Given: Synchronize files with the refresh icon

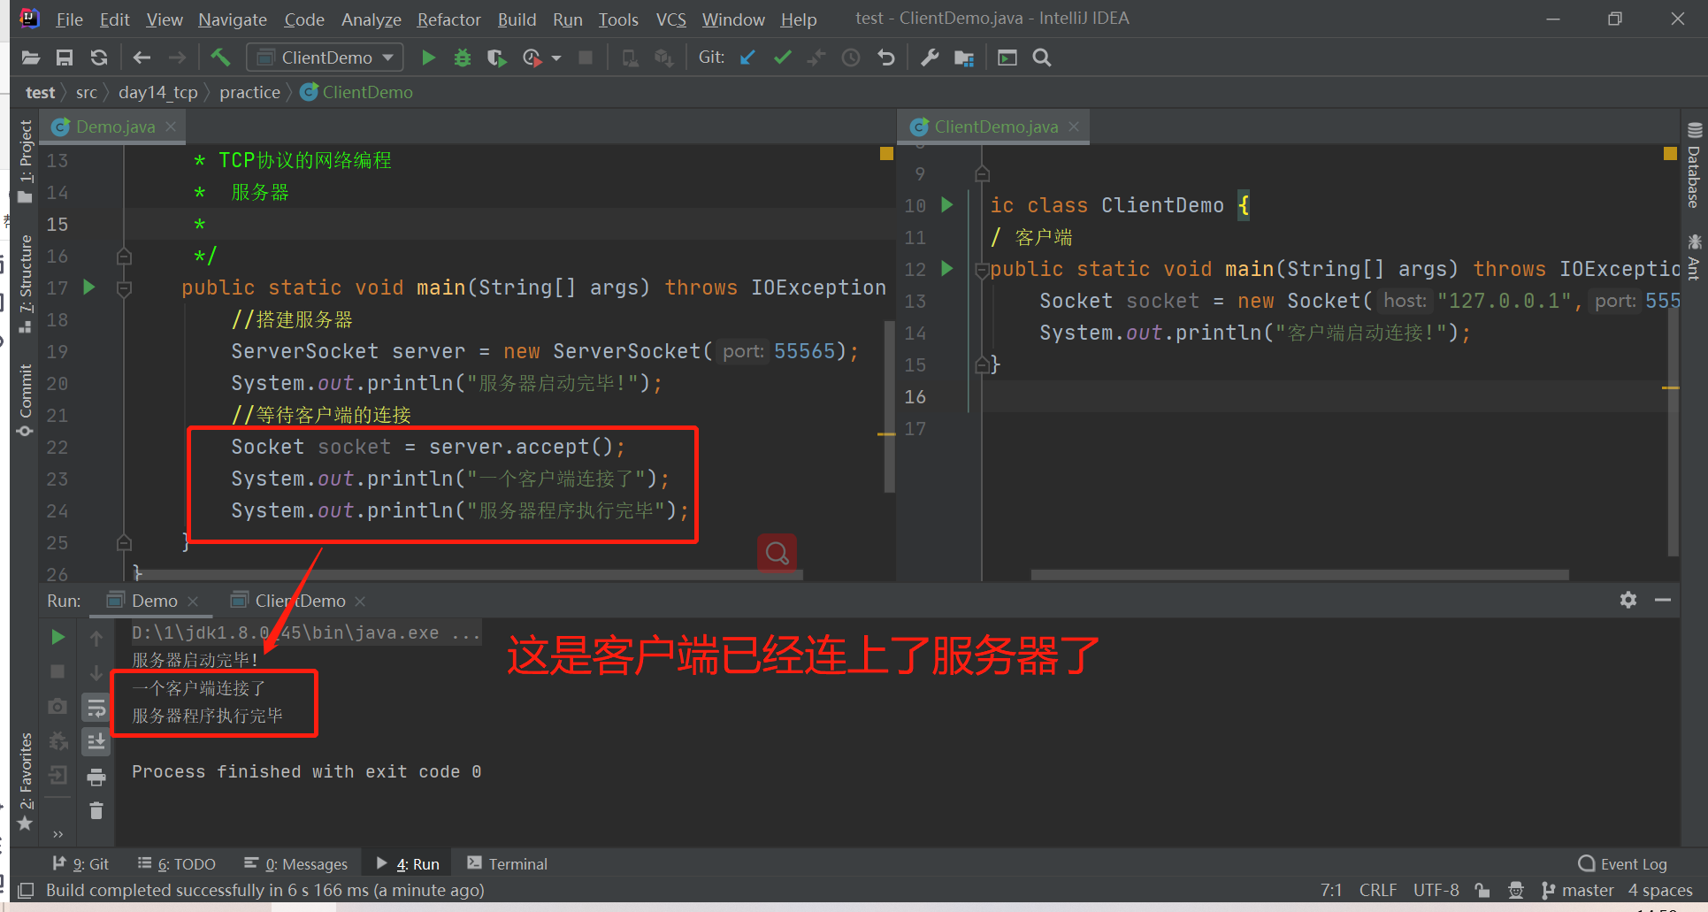Looking at the screenshot, I should 99,57.
